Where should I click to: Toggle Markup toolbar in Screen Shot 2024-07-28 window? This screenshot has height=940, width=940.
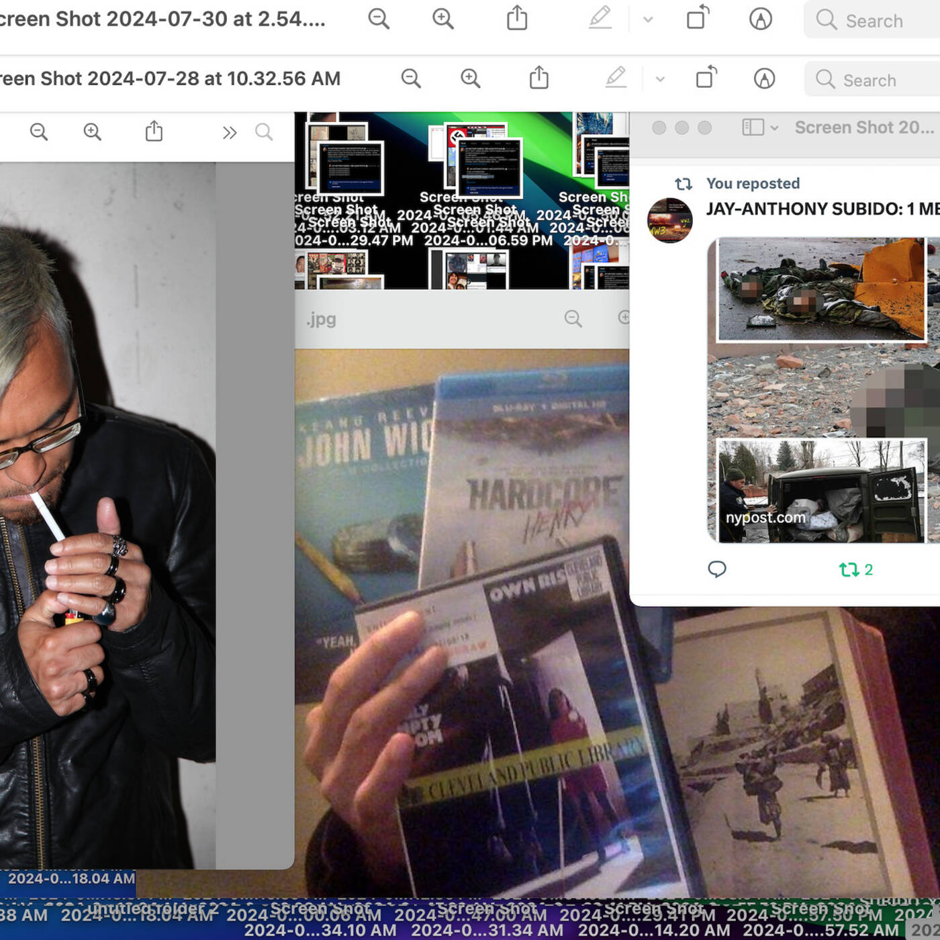[764, 79]
